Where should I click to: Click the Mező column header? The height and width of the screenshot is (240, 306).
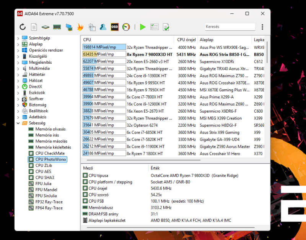point(115,168)
